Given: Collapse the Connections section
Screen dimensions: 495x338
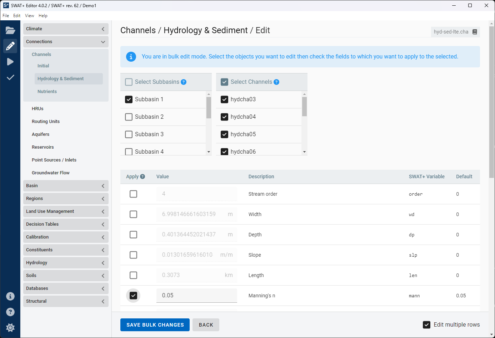Looking at the screenshot, I should point(66,42).
